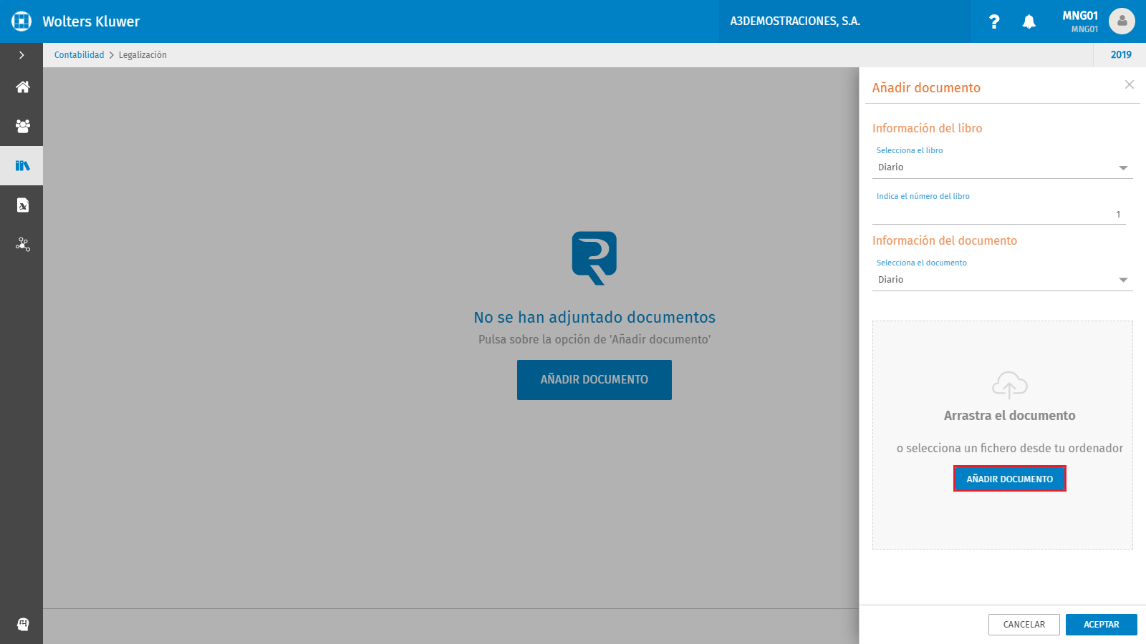The height and width of the screenshot is (644, 1146).
Task: Open the assistant icon at the sidebar bottom
Action: point(23,624)
